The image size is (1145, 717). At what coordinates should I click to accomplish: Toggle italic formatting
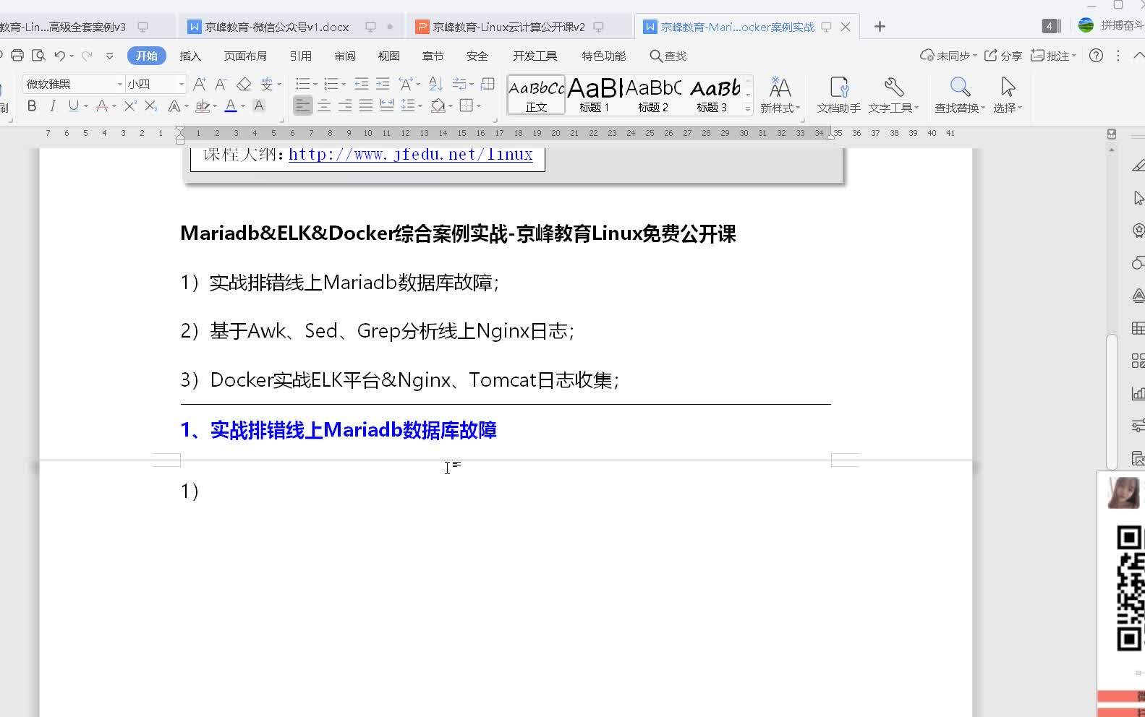coord(52,106)
